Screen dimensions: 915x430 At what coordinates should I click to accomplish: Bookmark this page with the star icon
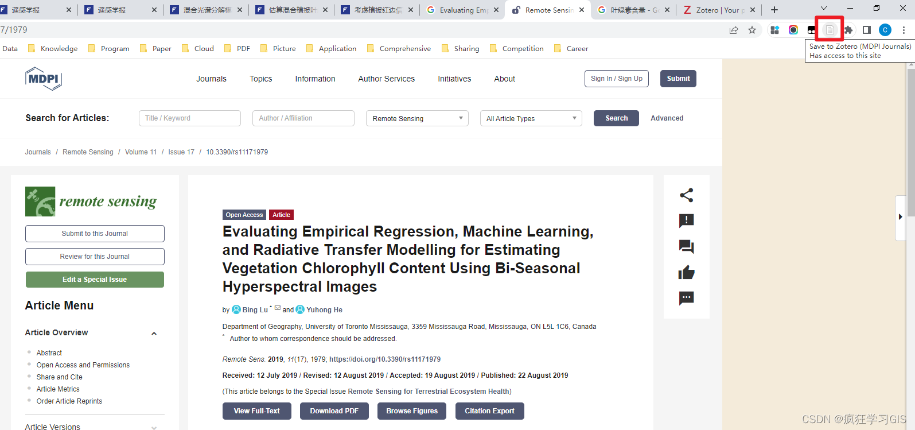(752, 30)
